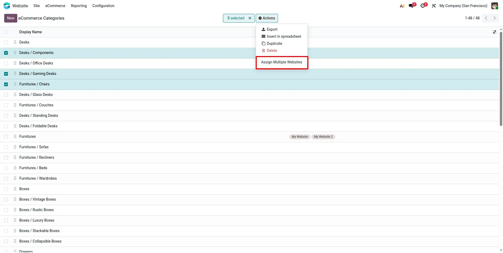This screenshot has height=253, width=503.
Task: Check the Desks row checkbox
Action: point(6,42)
